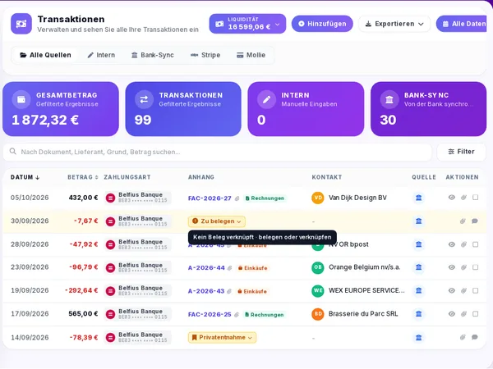Click contact name Orange Belgium nv/s.a.

tap(364, 267)
